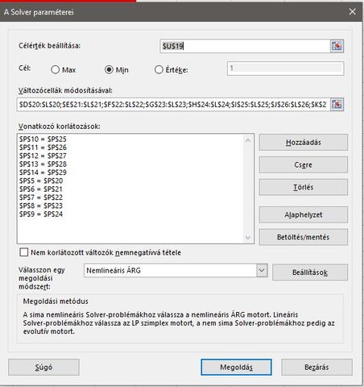Select constraint $P$12 = $P$27

[43, 156]
